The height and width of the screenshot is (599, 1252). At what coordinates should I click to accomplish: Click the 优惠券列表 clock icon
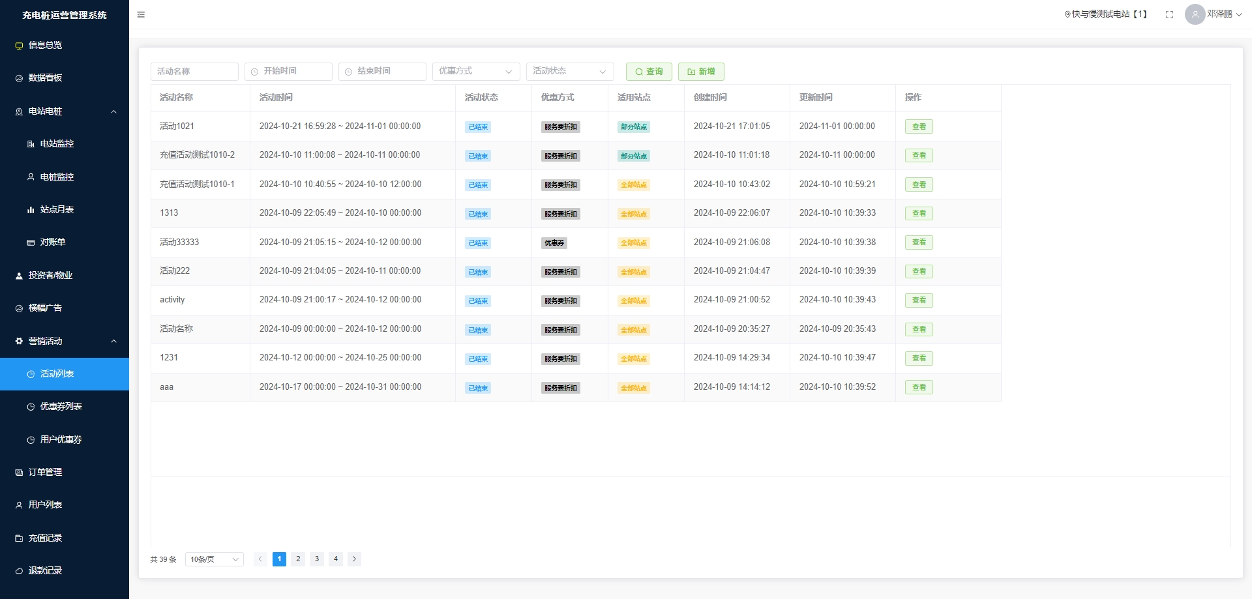tap(31, 407)
